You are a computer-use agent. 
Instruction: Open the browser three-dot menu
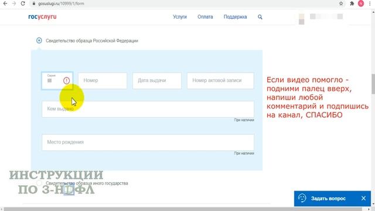click(370, 4)
